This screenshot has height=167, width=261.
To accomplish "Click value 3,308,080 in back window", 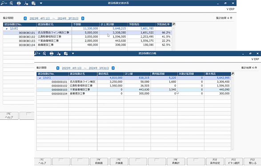I will click(x=119, y=33).
